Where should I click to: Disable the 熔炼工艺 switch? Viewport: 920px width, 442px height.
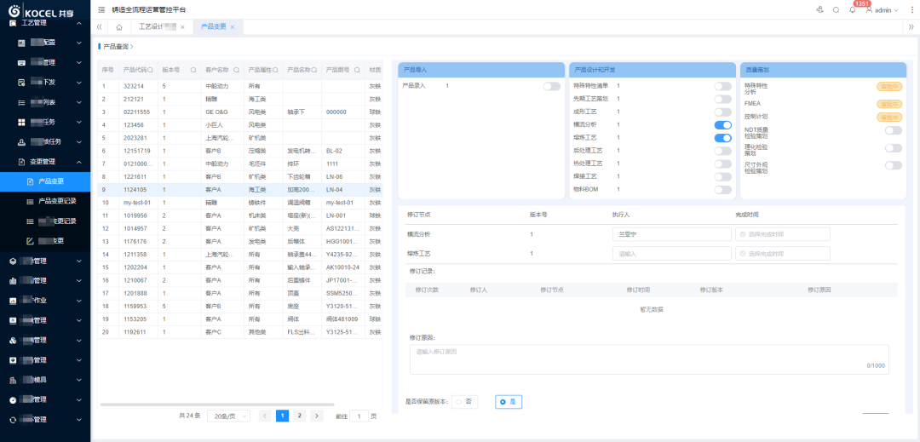coord(723,138)
